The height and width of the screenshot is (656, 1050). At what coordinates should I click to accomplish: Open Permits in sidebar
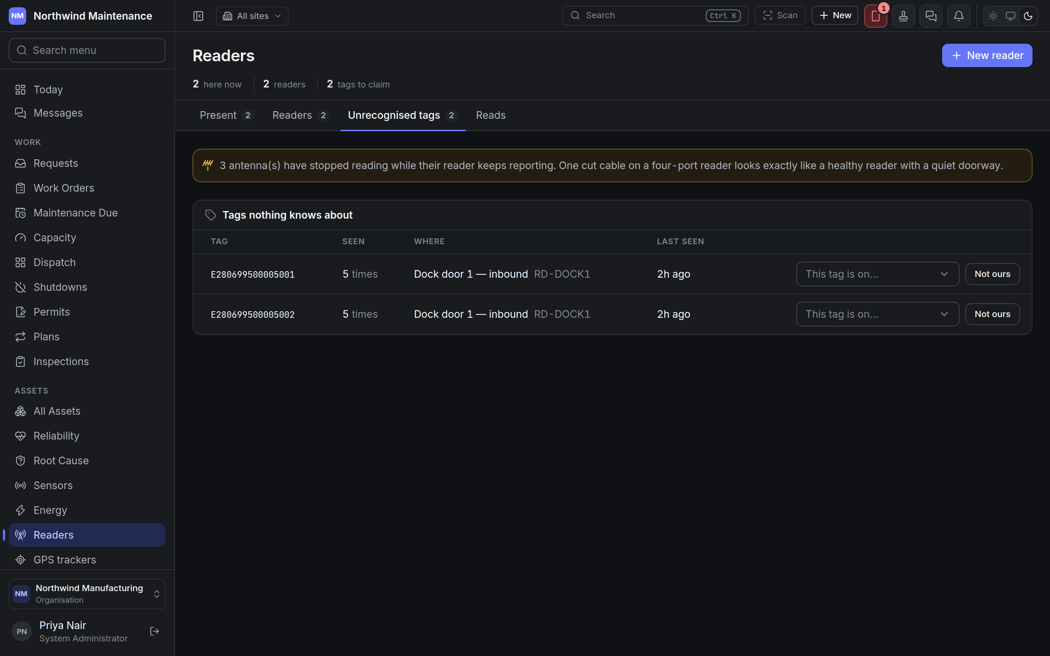[87, 312]
